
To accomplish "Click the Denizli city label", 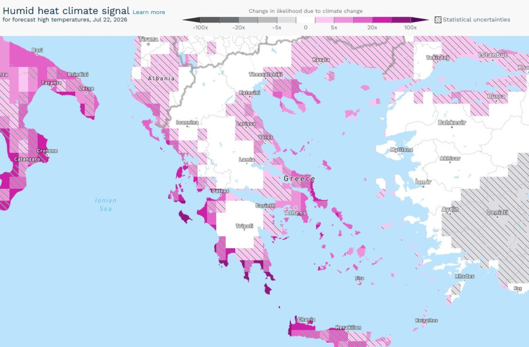I will (497, 212).
